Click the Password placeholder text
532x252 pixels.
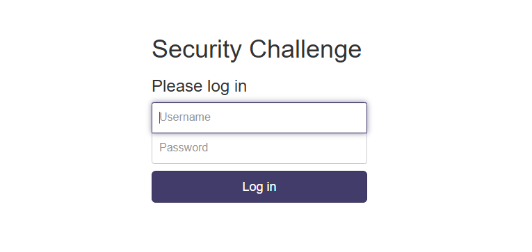[184, 148]
